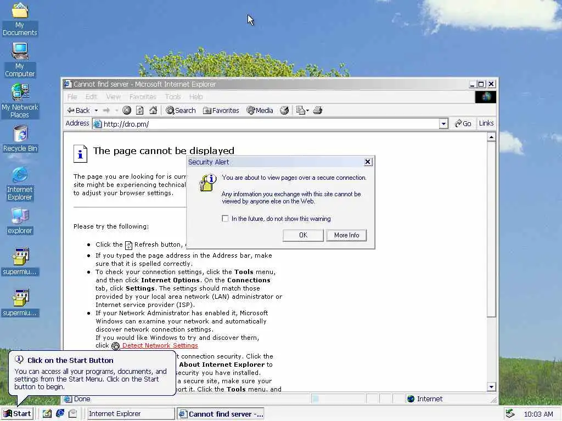Click the Start button
This screenshot has width=562, height=421.
tap(17, 413)
